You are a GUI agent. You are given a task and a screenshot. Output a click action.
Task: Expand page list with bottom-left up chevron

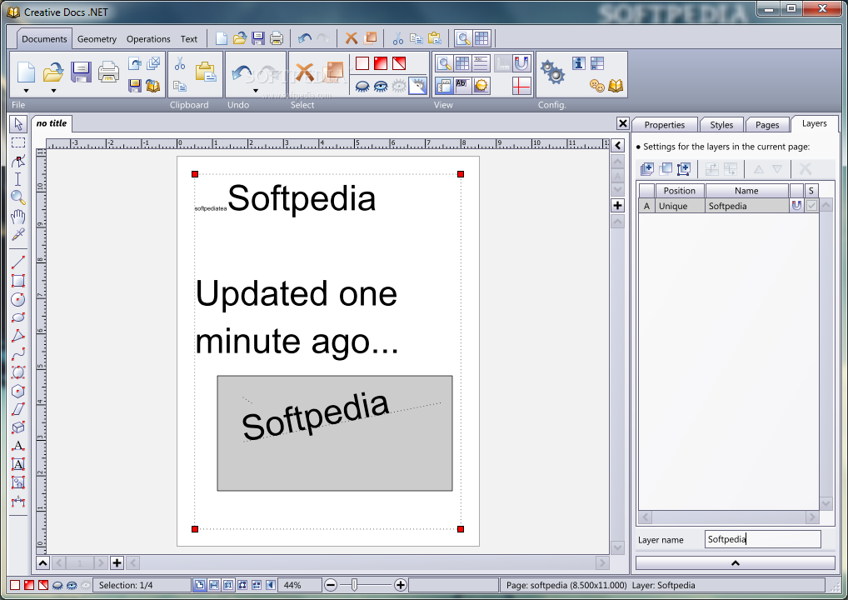[42, 563]
